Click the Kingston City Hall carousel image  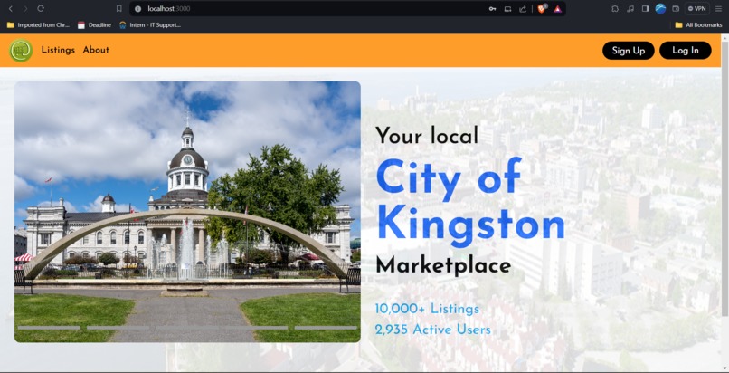(x=187, y=212)
